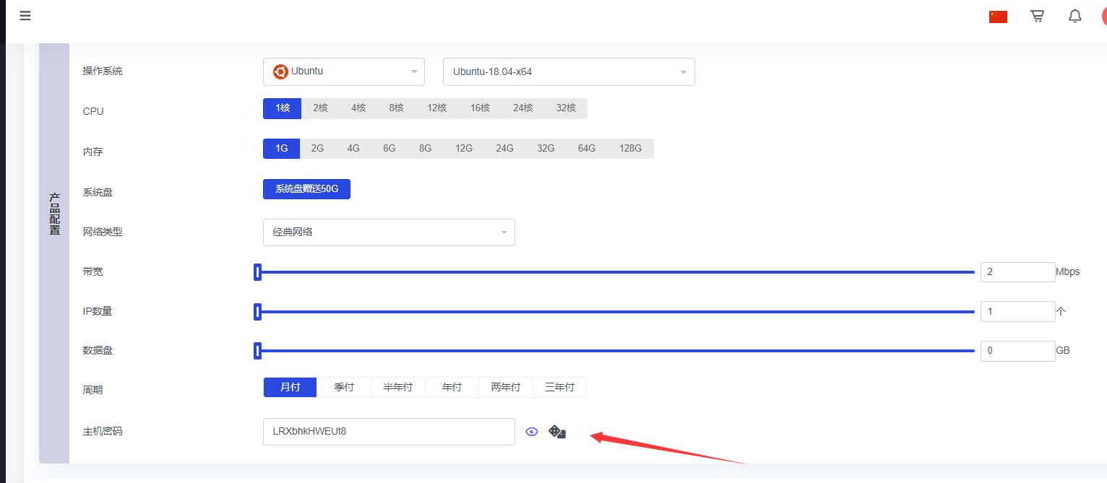This screenshot has height=483, width=1107.
Task: Click the 系统盘赠送50G button
Action: point(306,189)
